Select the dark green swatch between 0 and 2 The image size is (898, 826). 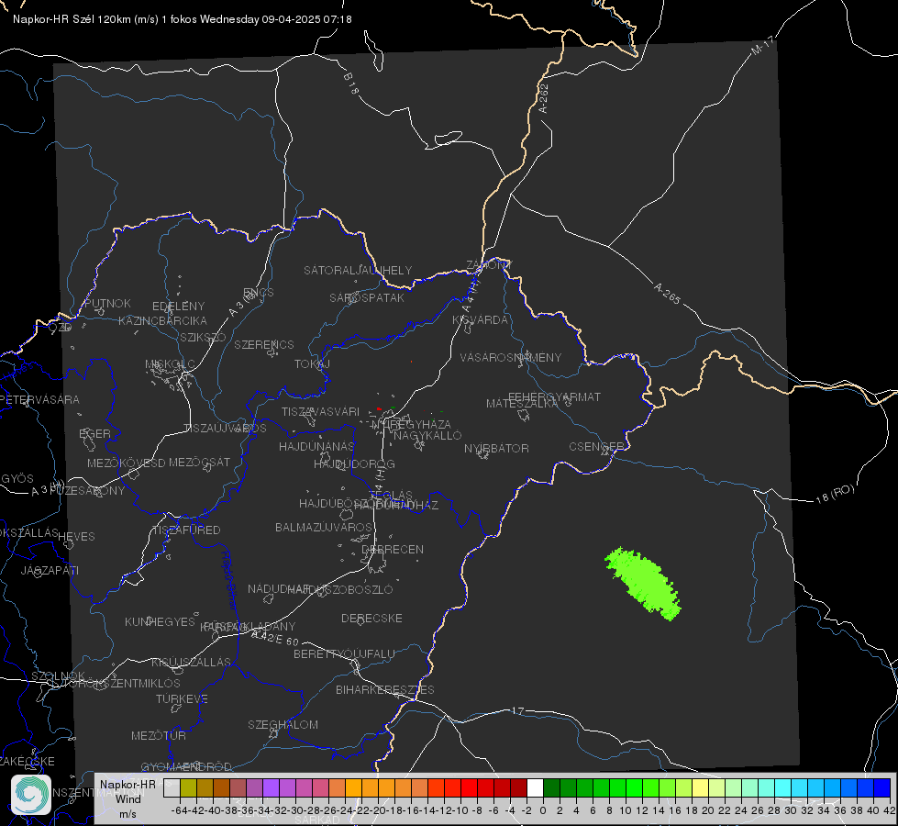(x=551, y=787)
